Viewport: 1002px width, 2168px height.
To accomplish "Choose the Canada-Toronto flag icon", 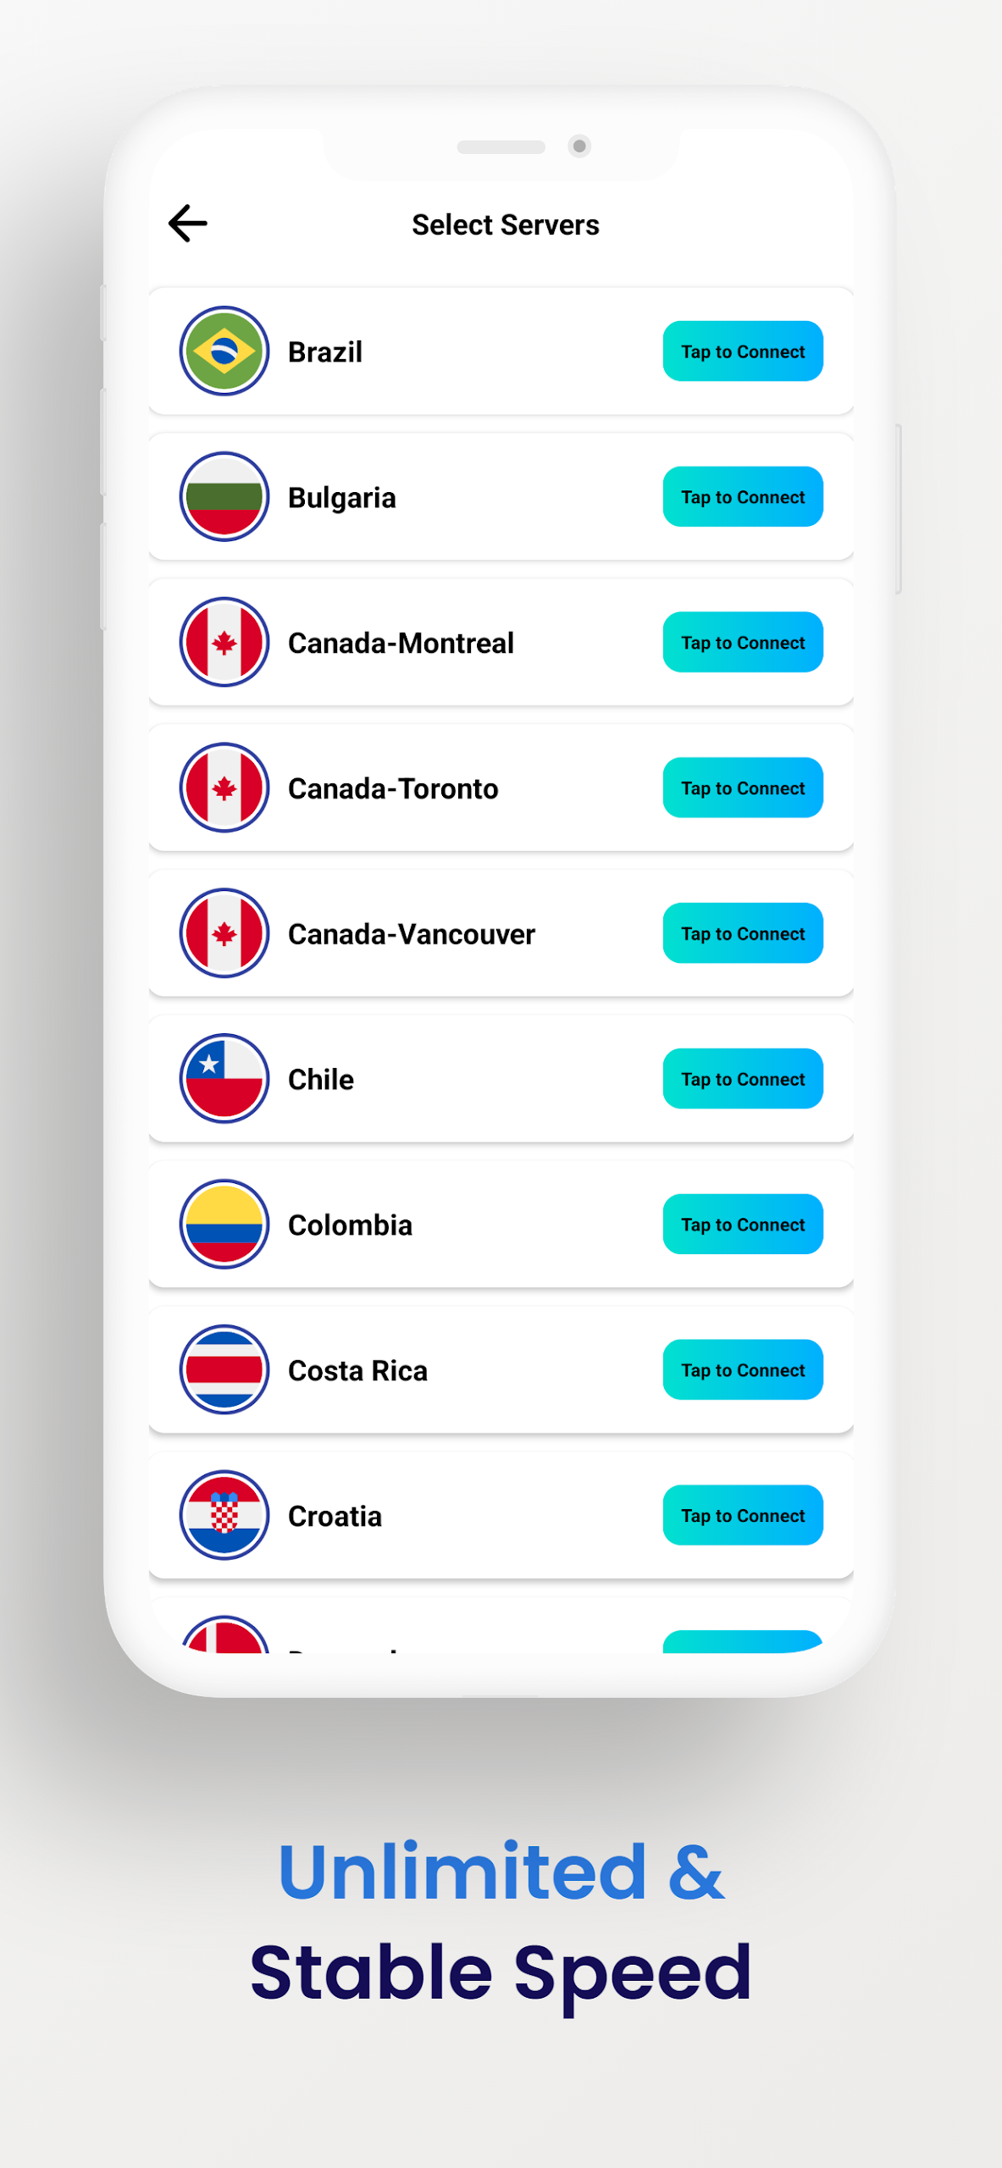I will click(224, 788).
